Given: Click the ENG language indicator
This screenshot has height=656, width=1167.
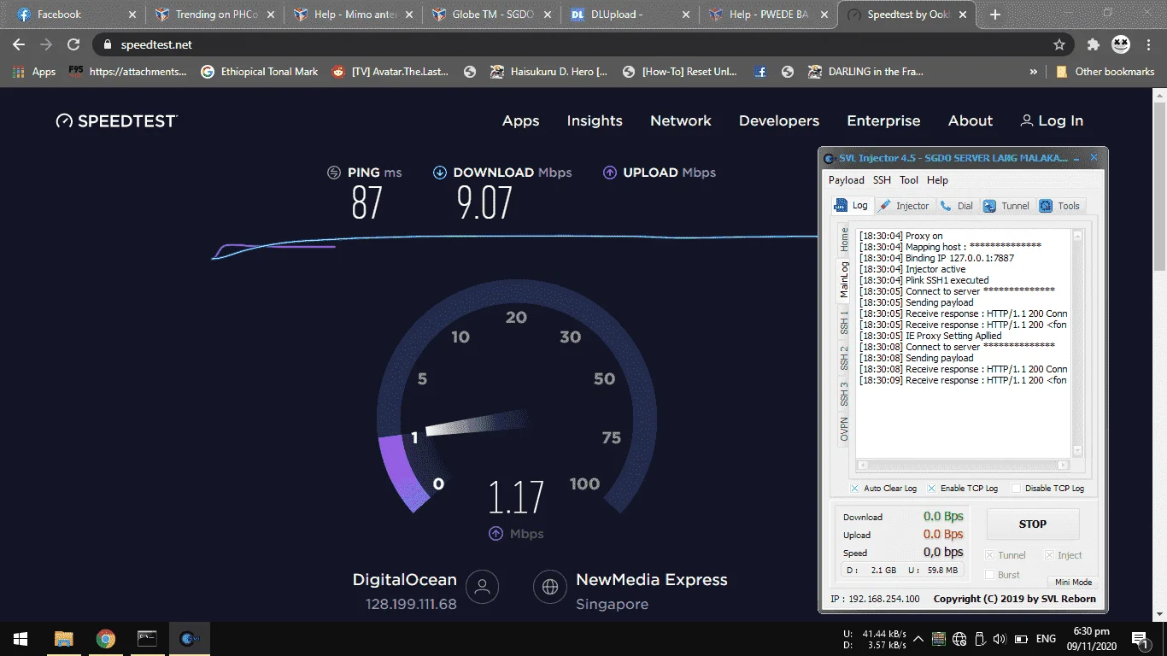Looking at the screenshot, I should click(x=1046, y=639).
